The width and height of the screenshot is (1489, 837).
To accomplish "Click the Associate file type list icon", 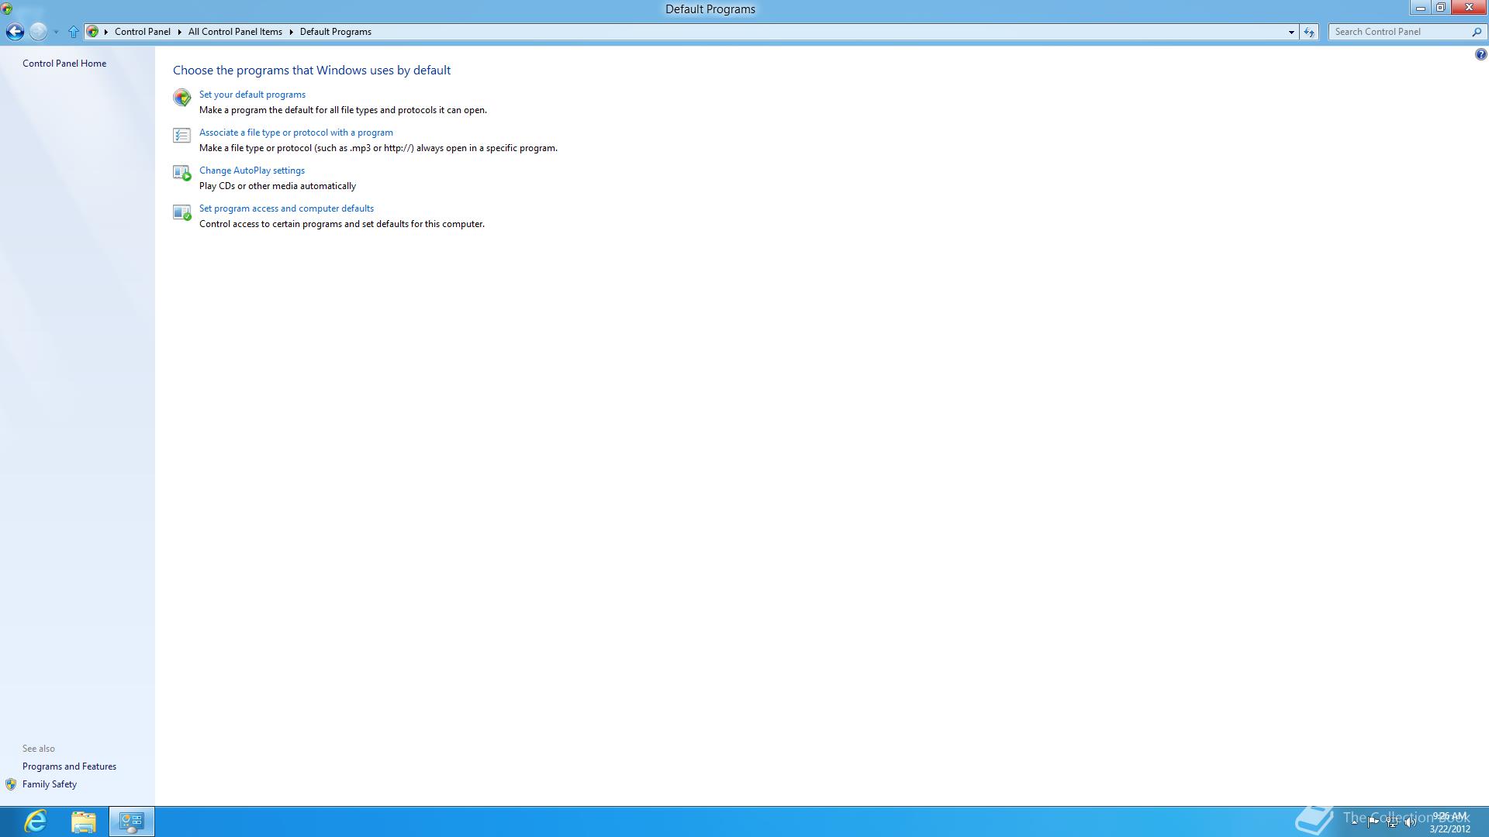I will 181,136.
